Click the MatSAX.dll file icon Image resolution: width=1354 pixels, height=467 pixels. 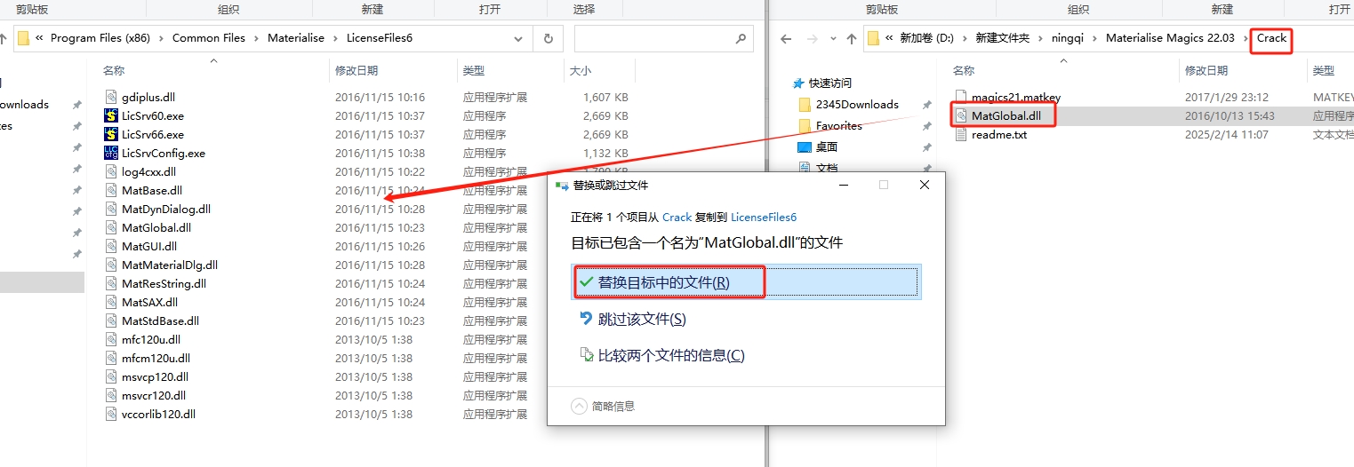111,302
